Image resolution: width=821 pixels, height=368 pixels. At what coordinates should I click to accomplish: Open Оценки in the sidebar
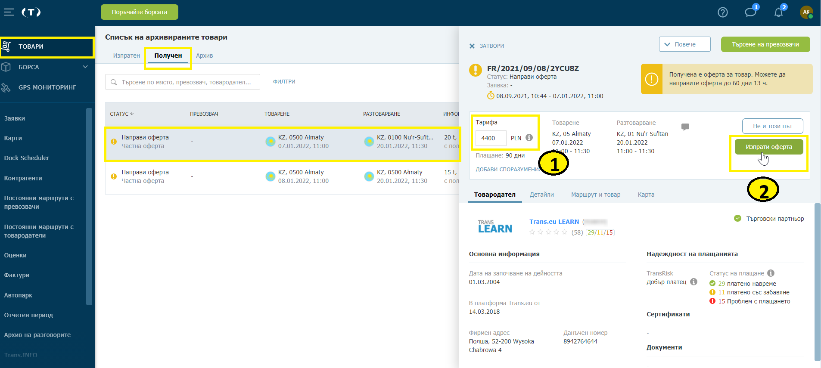point(16,255)
